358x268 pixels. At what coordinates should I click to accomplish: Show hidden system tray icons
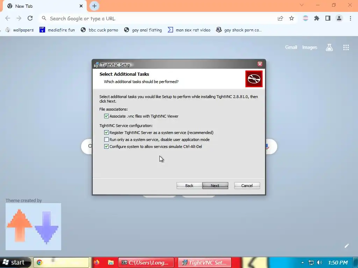(x=302, y=262)
